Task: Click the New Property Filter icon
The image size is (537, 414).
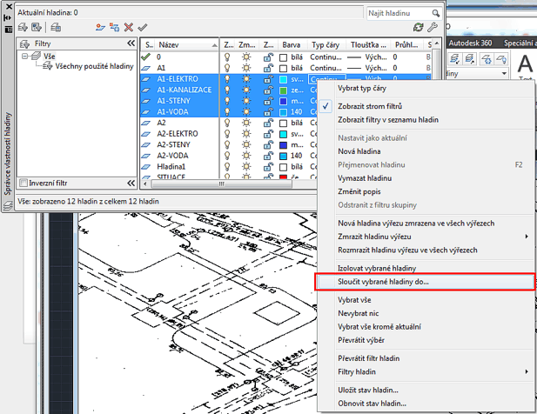Action: 23,28
